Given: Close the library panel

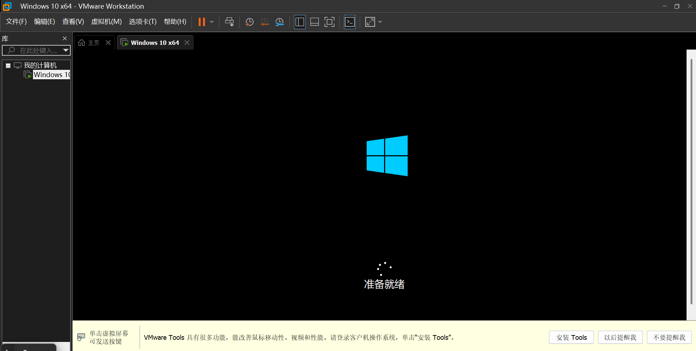Looking at the screenshot, I should pos(65,38).
